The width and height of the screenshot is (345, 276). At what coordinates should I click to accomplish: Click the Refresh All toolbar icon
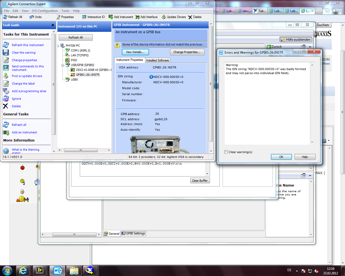tap(5, 17)
